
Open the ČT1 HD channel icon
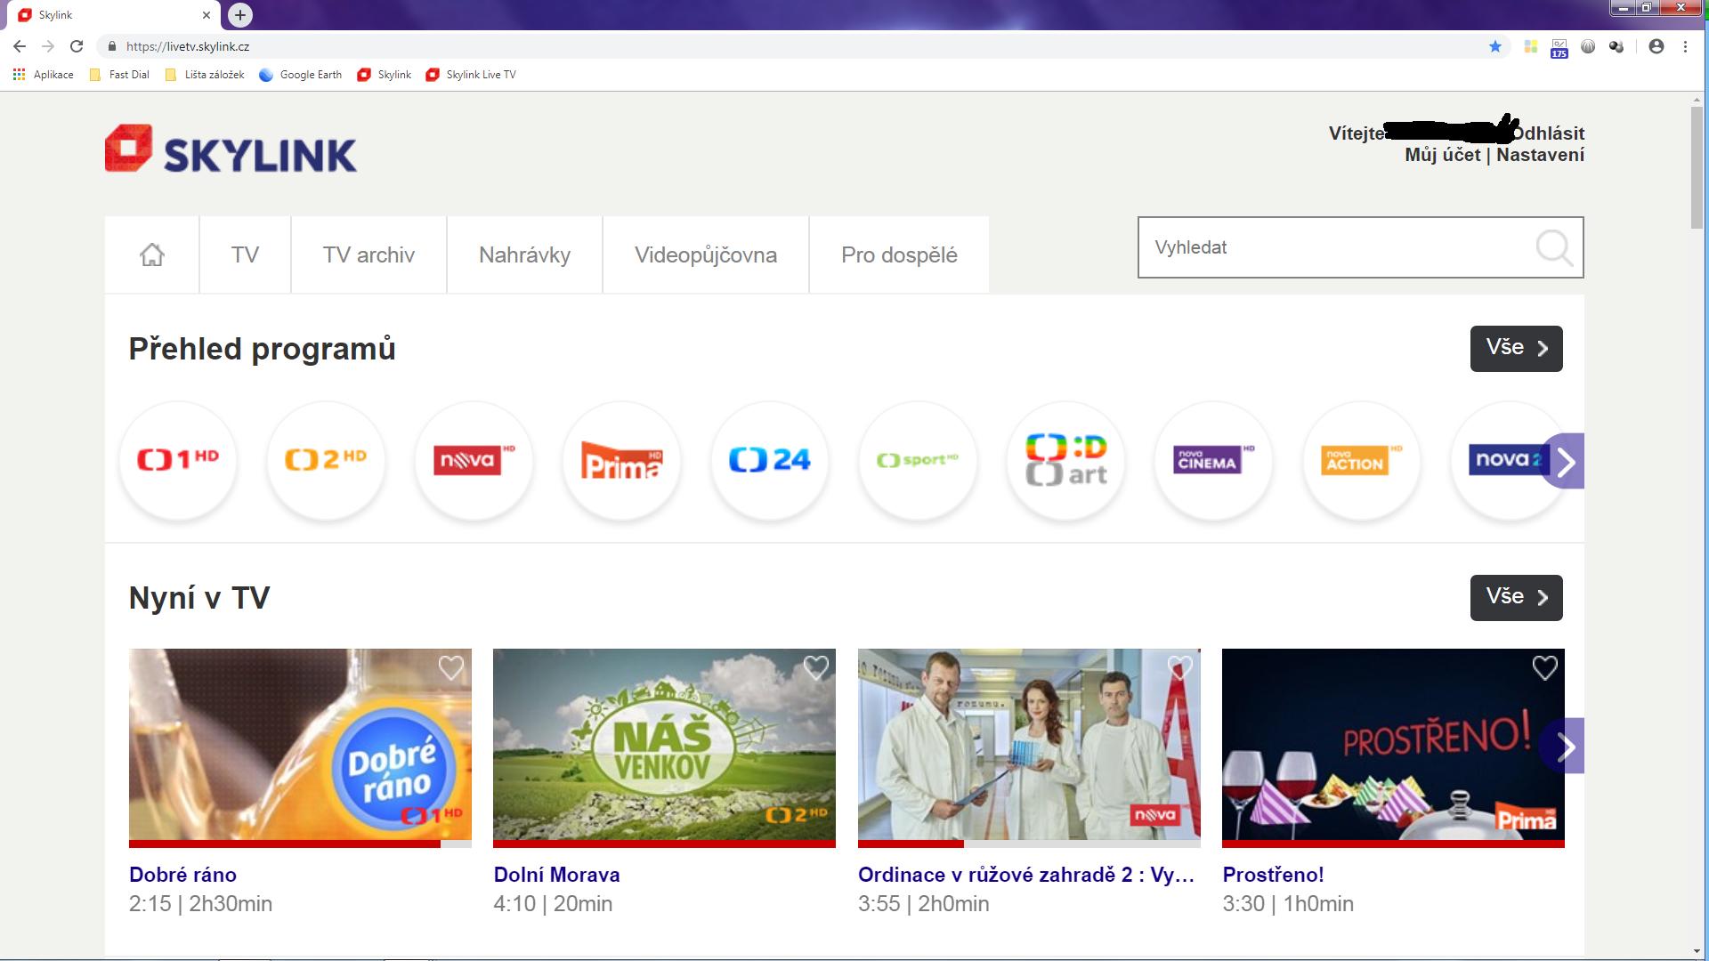coord(178,461)
